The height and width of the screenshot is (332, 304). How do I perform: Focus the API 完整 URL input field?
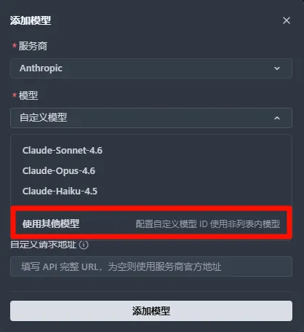[x=151, y=266]
